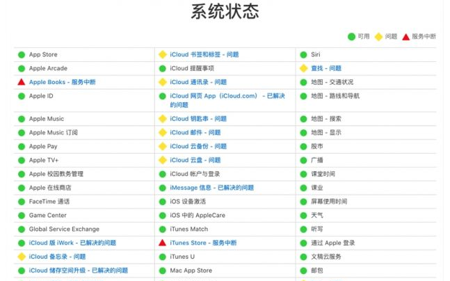Click red triangle icon beside iTunes Store
450x281 pixels.
(163, 243)
